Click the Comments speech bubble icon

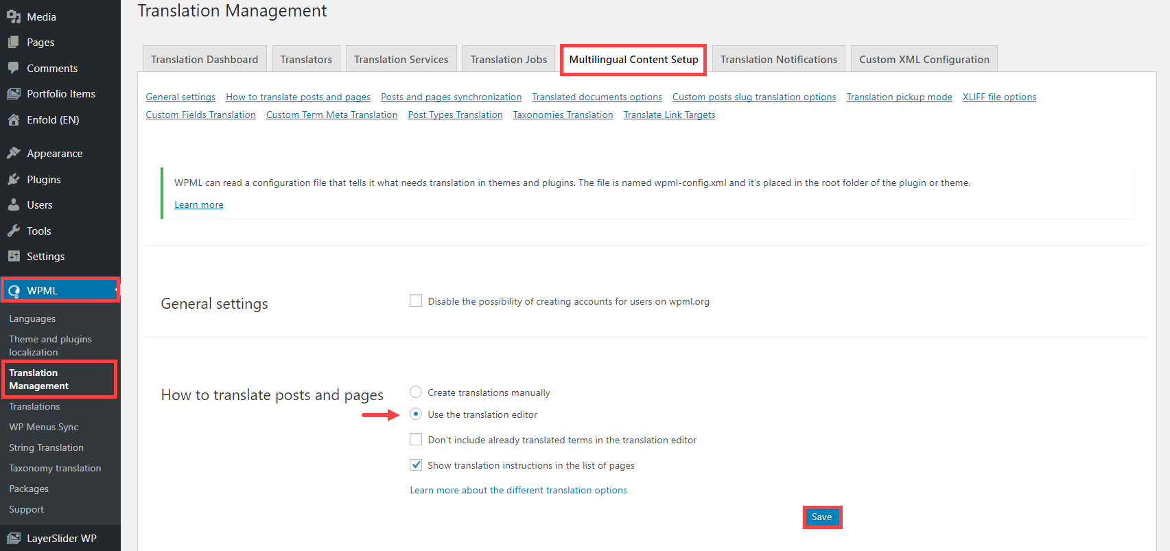point(13,68)
